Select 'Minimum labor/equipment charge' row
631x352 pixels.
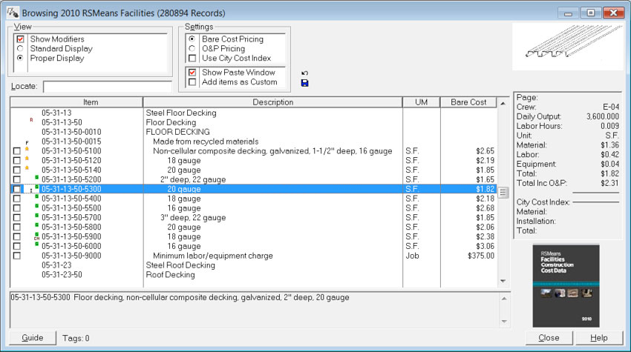254,256
